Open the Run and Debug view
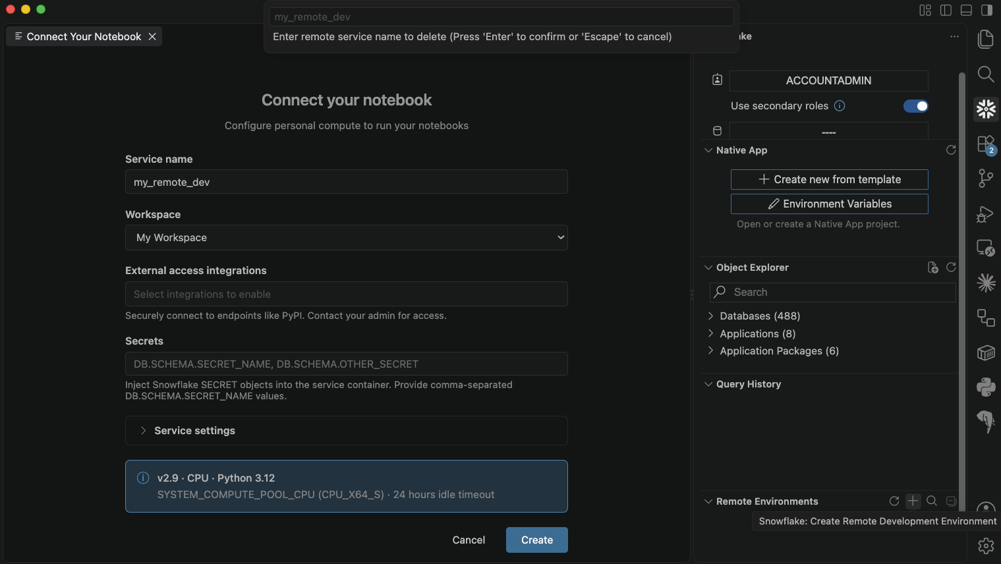Screen dimensions: 1001x564 (x=986, y=213)
